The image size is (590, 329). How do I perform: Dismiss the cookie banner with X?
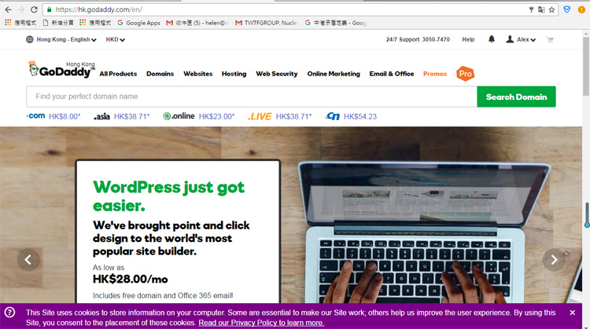click(x=573, y=313)
